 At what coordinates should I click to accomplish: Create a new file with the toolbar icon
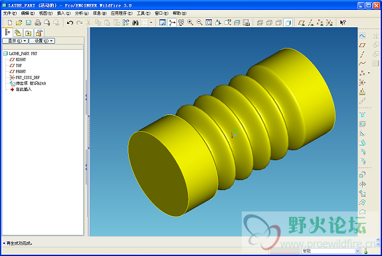[x=10, y=23]
